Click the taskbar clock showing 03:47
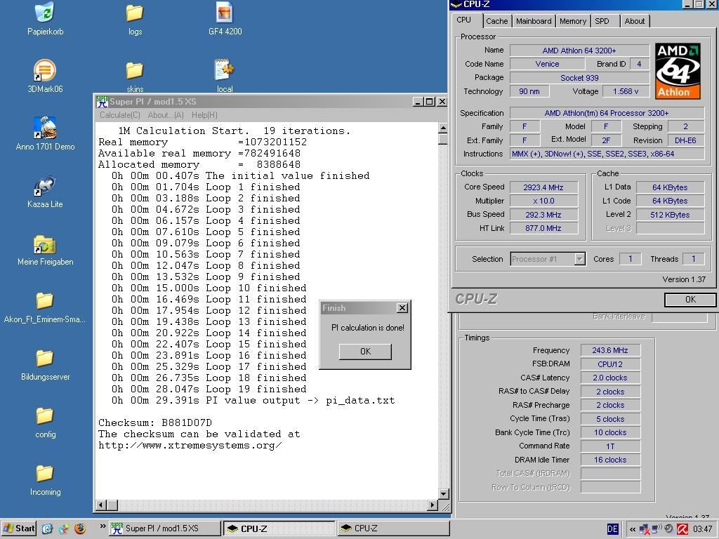 coord(702,529)
